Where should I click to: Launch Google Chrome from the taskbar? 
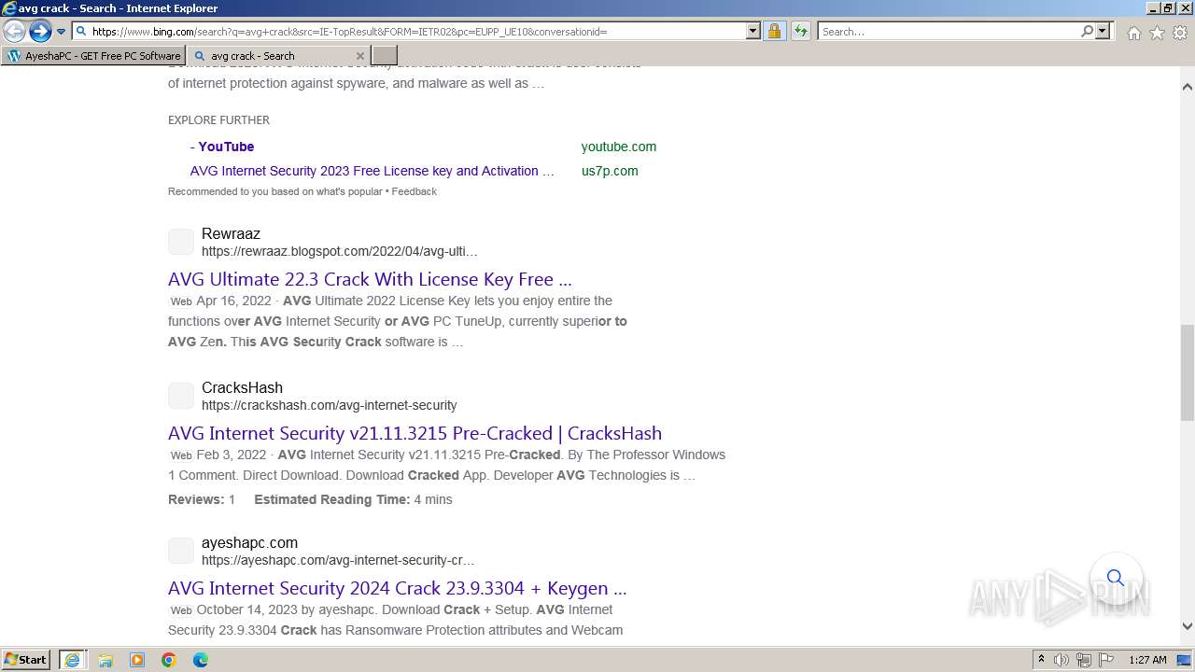pos(169,660)
